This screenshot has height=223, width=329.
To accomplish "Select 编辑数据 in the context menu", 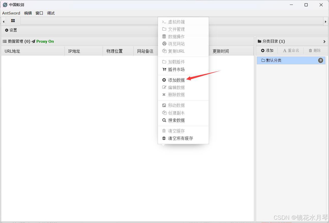I will click(x=183, y=87).
